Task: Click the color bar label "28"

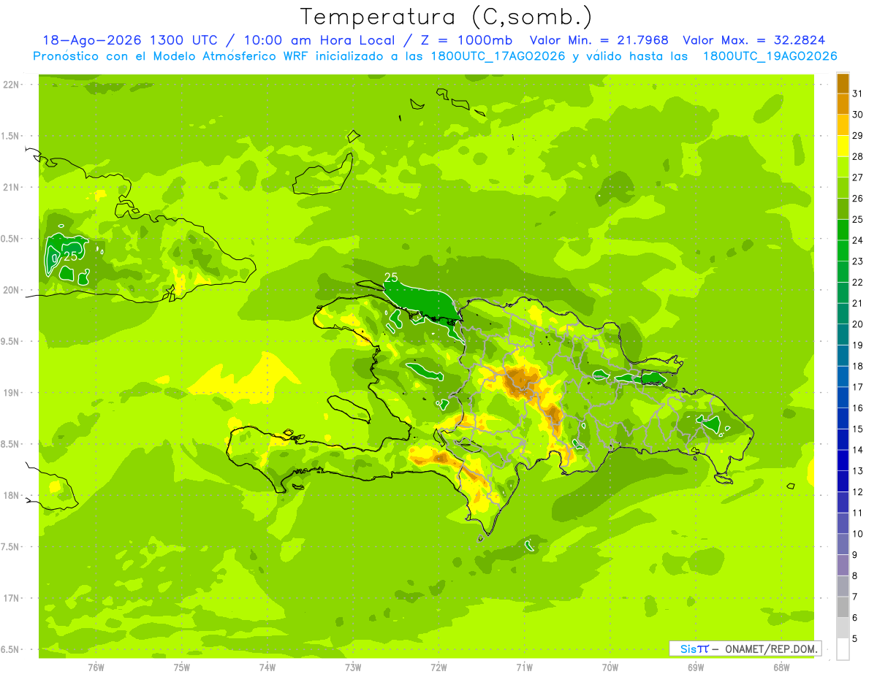Action: [857, 156]
